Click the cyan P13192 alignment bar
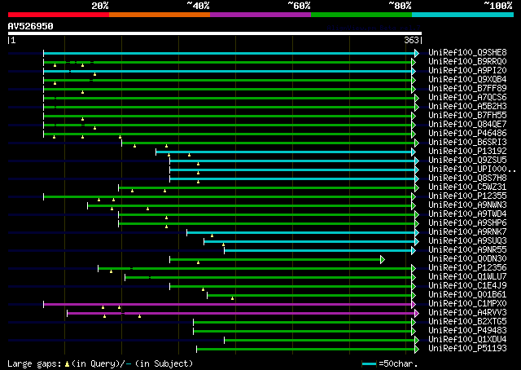Viewport: 521px width, 370px height. pyautogui.click(x=284, y=152)
